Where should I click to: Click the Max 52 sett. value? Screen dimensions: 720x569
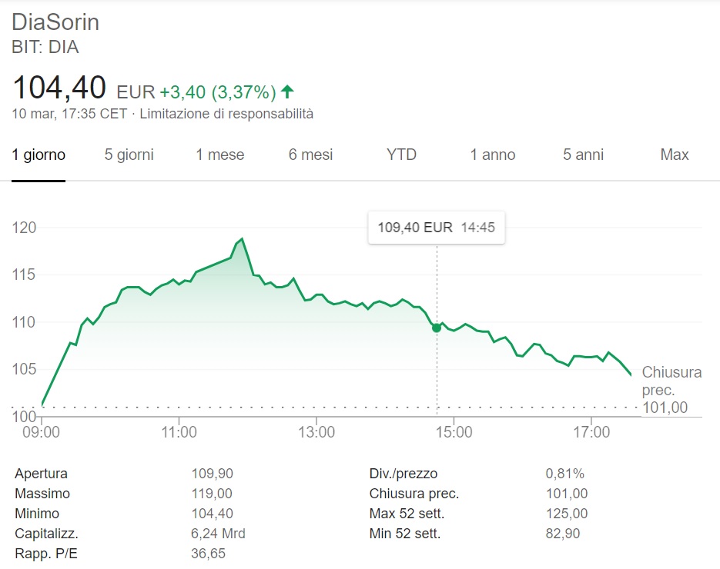click(x=566, y=513)
